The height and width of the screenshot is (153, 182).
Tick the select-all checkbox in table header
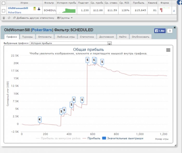(3, 3)
